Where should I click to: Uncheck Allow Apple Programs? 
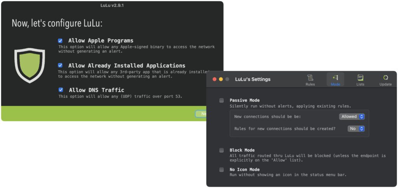click(60, 40)
